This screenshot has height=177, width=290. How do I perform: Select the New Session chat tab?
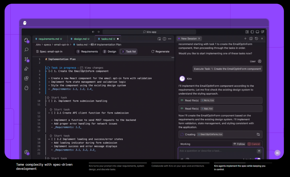tap(189, 39)
